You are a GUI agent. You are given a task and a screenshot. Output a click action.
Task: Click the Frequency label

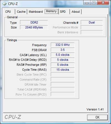point(39,45)
